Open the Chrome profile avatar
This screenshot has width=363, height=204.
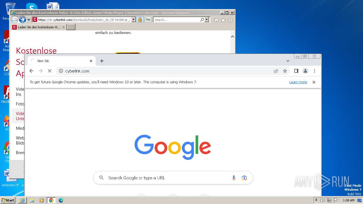pos(305,71)
